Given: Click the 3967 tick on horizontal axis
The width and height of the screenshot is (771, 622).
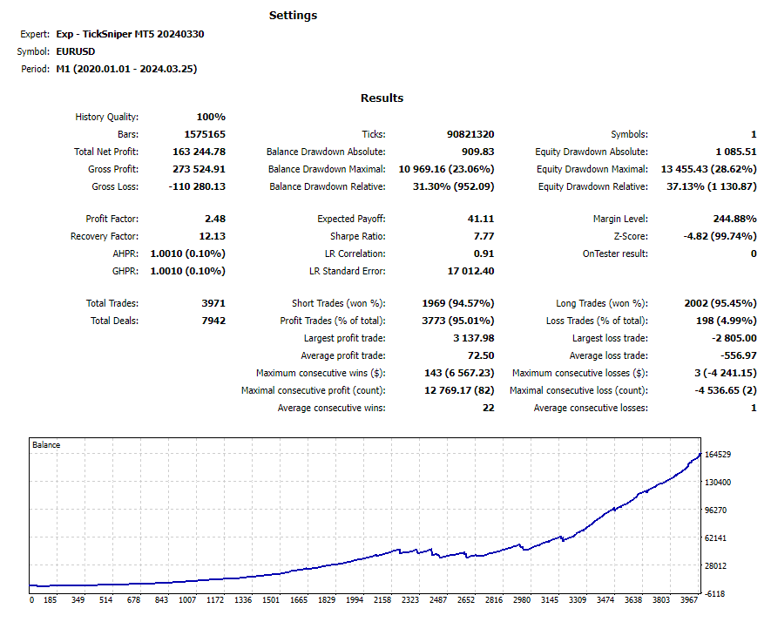Looking at the screenshot, I should point(688,600).
